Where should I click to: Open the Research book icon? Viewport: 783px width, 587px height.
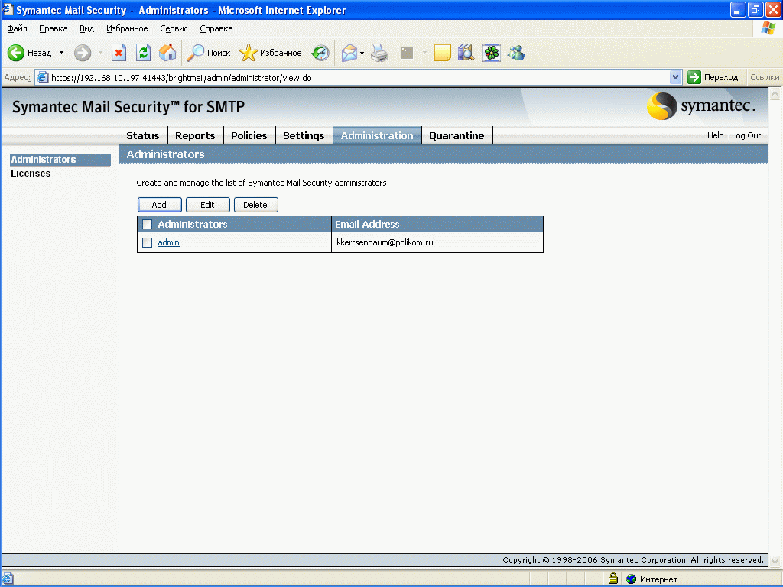click(x=466, y=53)
